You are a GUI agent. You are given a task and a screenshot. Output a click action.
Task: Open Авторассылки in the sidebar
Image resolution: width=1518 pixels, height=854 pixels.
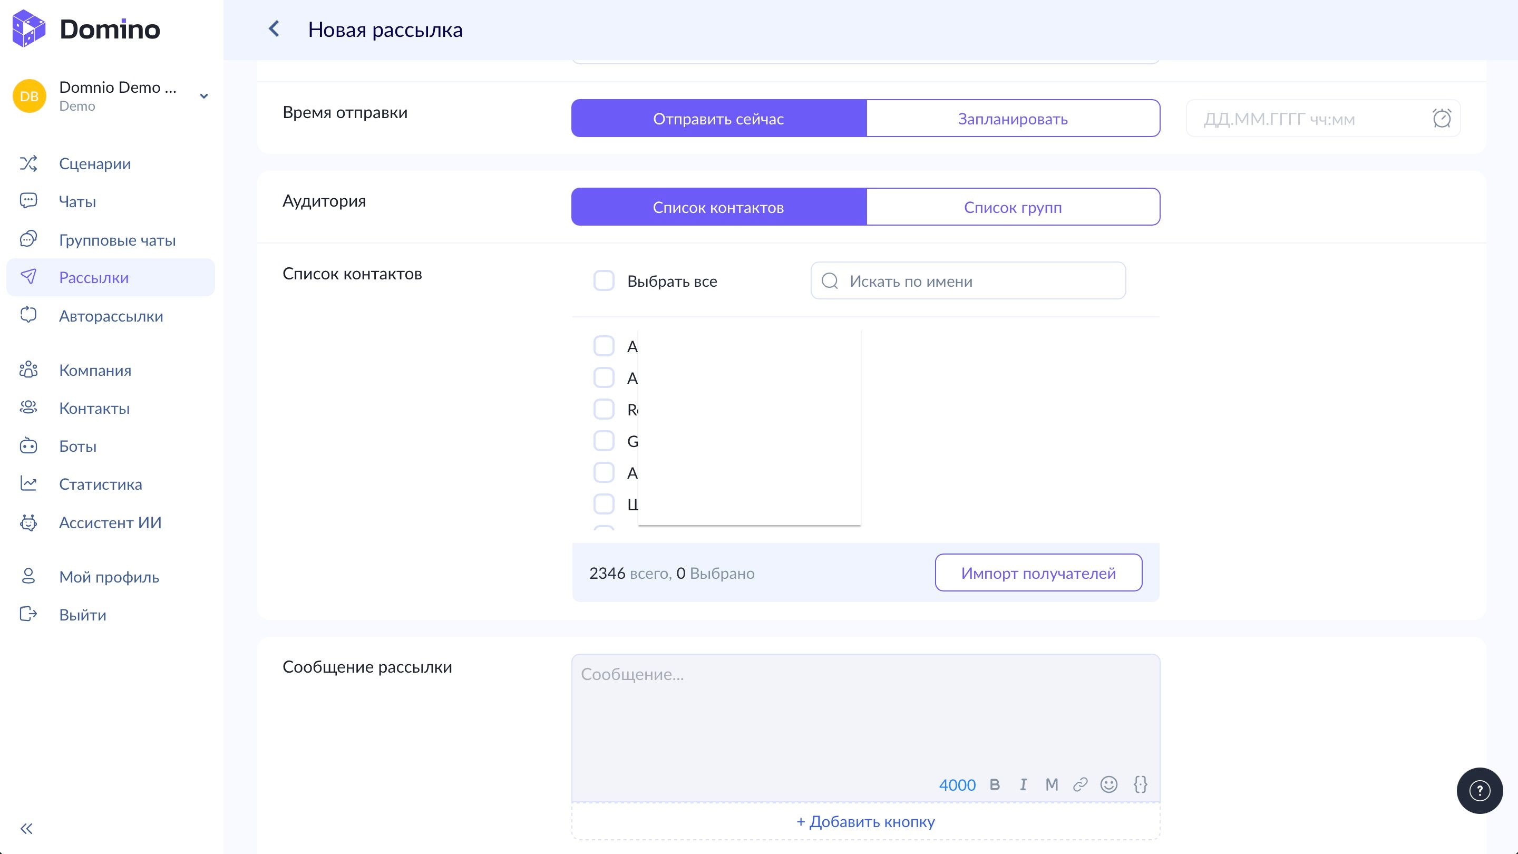coord(111,316)
